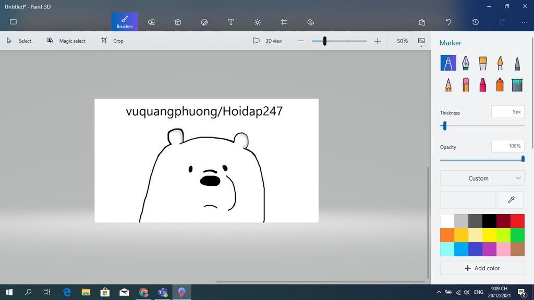
Task: Choose the pink color swatch
Action: 503,249
